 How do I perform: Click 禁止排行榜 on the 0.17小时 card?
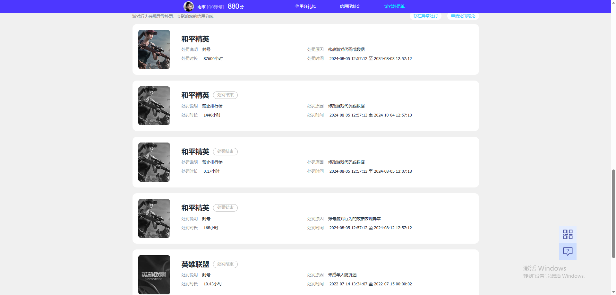click(212, 162)
